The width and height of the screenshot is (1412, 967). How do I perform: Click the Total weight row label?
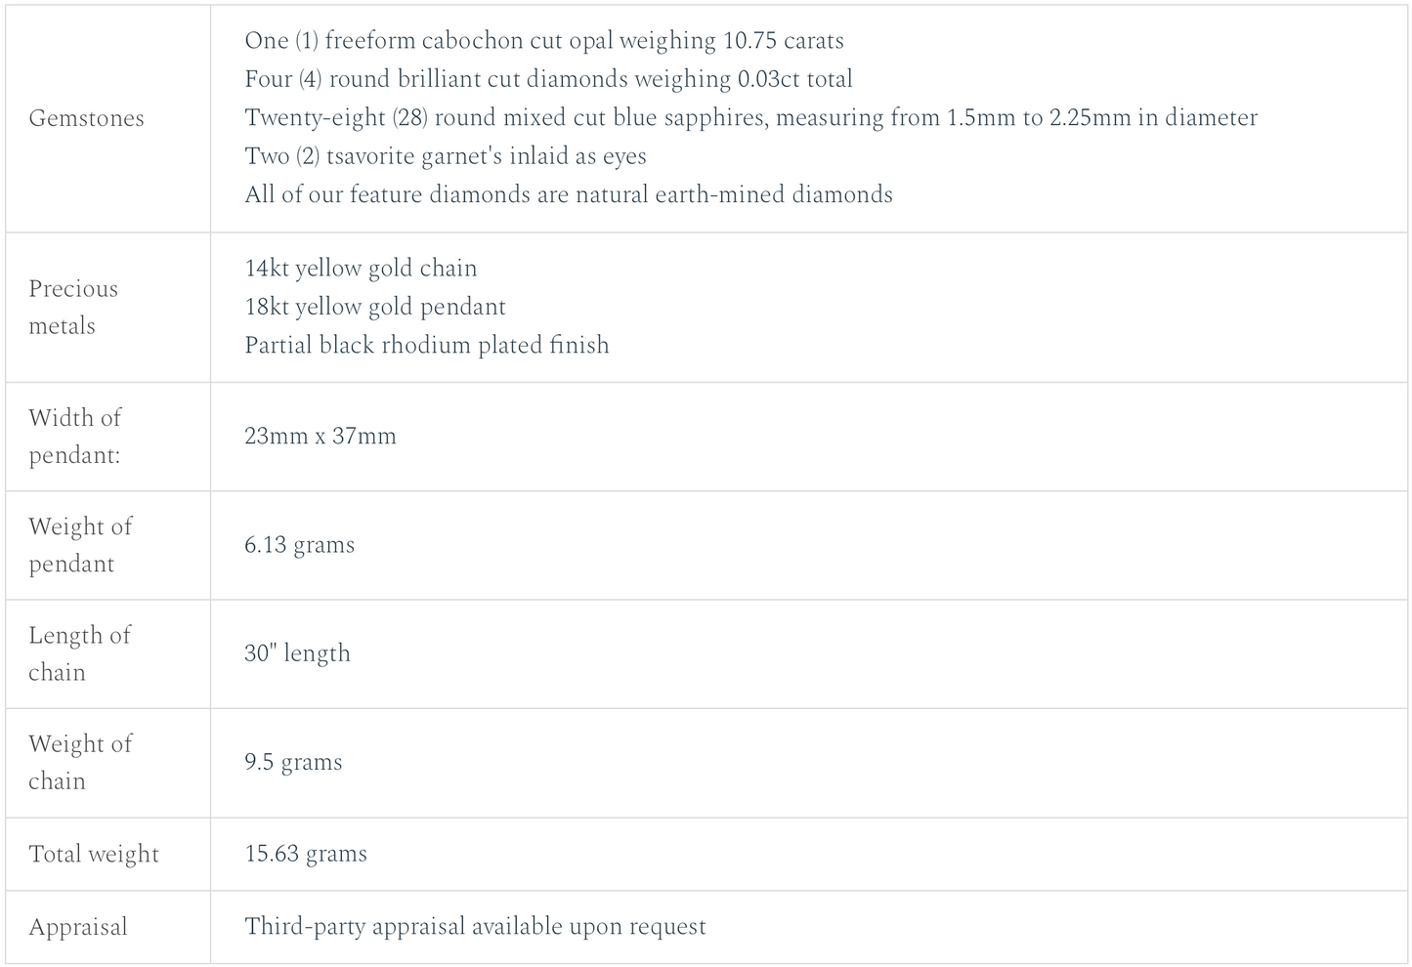[93, 854]
